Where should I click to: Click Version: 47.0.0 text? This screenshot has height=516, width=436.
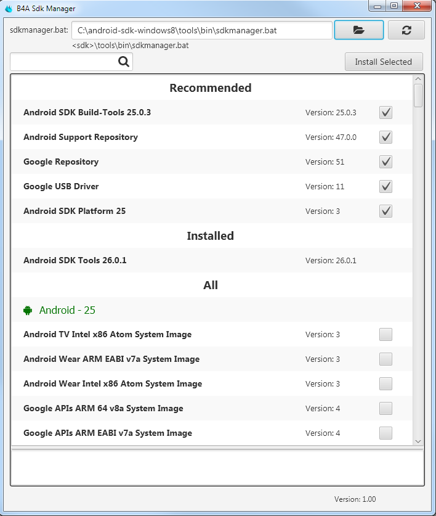coord(331,137)
